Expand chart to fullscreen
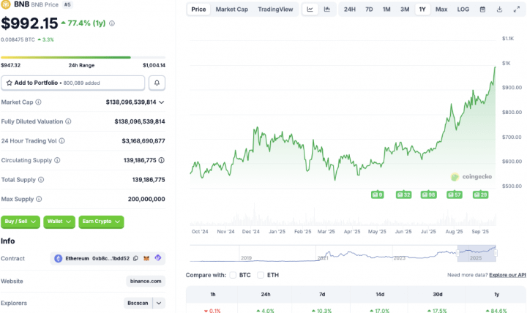This screenshot has height=313, width=527. [x=517, y=10]
